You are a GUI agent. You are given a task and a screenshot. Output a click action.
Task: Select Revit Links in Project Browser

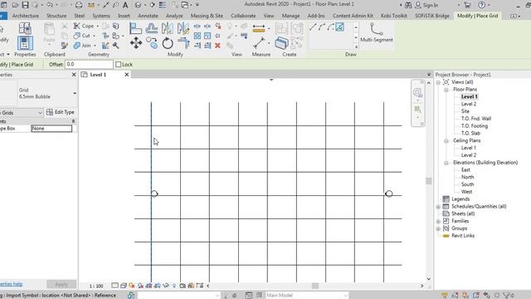pos(463,236)
